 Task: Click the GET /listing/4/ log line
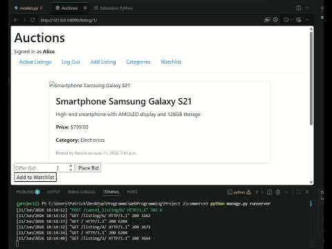(83, 227)
